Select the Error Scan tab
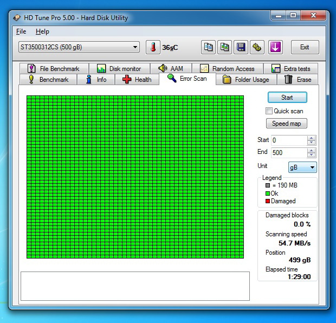The image size is (336, 323). click(188, 79)
